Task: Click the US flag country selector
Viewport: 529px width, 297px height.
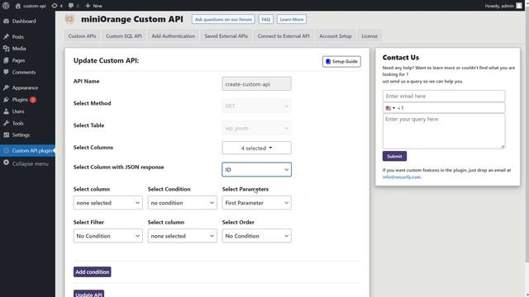Action: coord(390,108)
